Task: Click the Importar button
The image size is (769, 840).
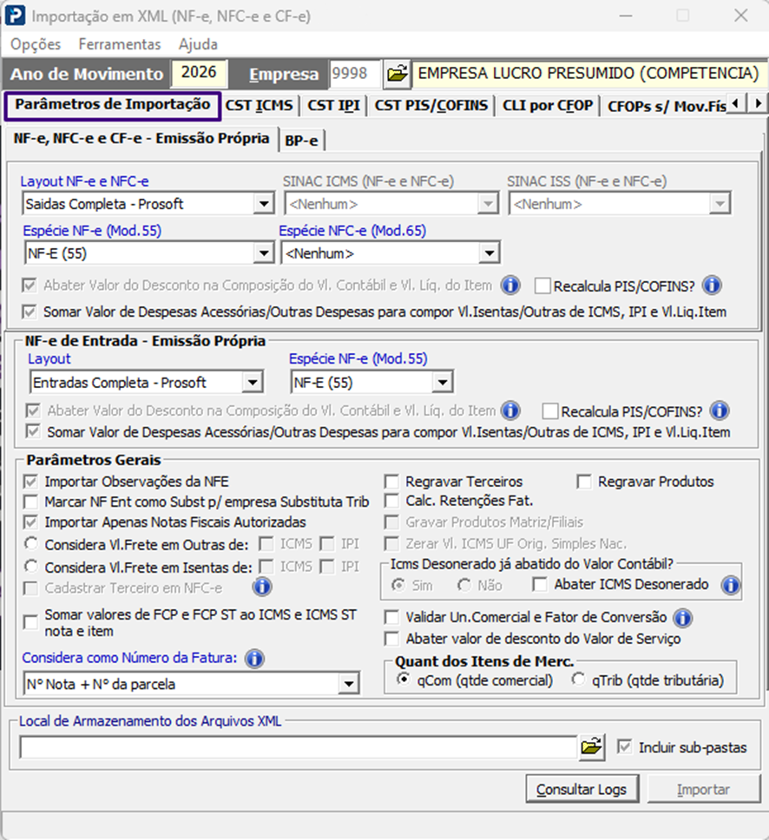Action: coord(704,789)
